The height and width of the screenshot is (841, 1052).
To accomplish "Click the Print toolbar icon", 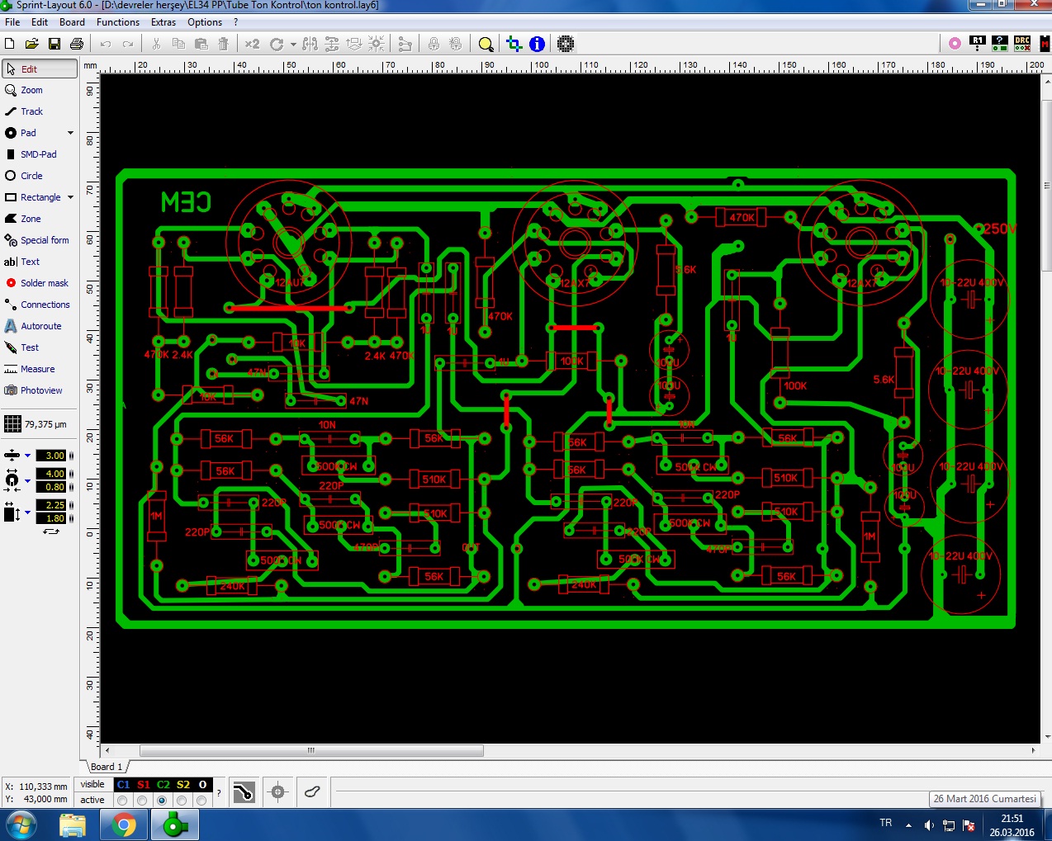I will pos(77,44).
